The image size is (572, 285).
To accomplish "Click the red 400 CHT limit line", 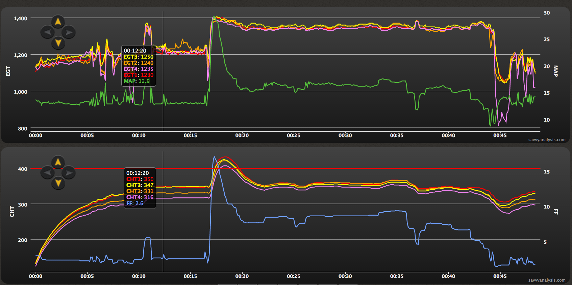I will coord(338,168).
